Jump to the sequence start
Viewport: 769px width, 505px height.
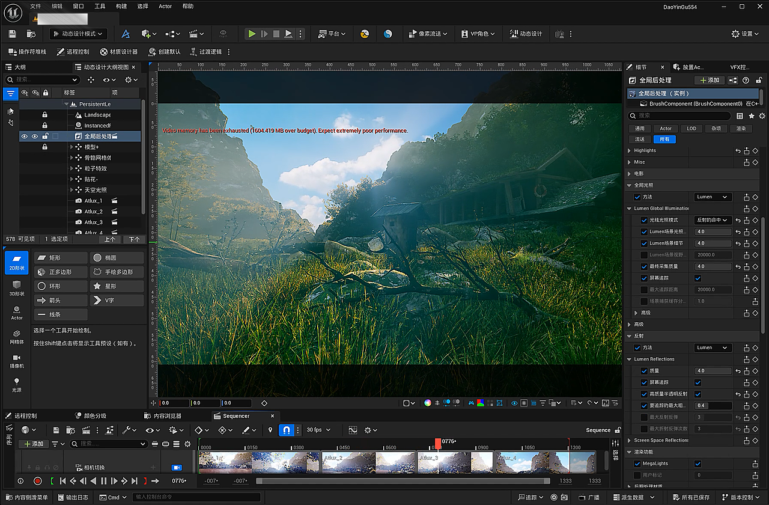(x=62, y=481)
